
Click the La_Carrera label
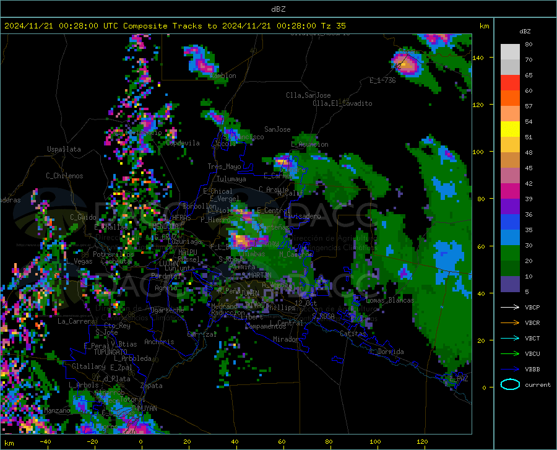click(x=76, y=321)
